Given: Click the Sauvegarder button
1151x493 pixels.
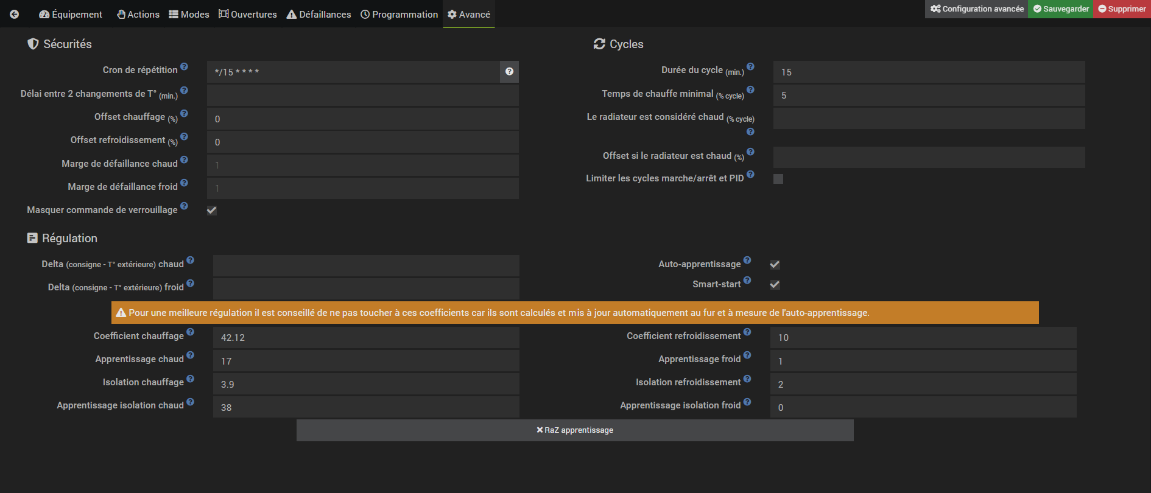Looking at the screenshot, I should click(1061, 9).
